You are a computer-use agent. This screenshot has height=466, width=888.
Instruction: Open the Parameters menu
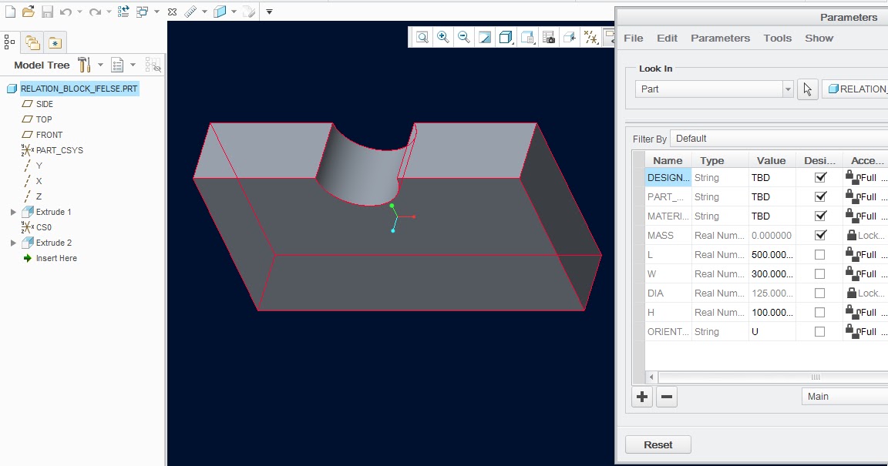coord(720,38)
